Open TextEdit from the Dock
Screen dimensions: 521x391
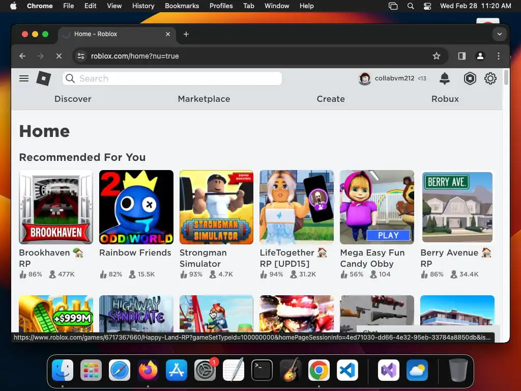point(233,370)
